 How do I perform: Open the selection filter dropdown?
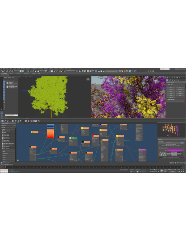click(16, 71)
